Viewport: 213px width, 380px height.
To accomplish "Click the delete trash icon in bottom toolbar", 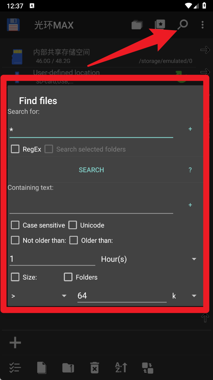I will click(x=95, y=367).
